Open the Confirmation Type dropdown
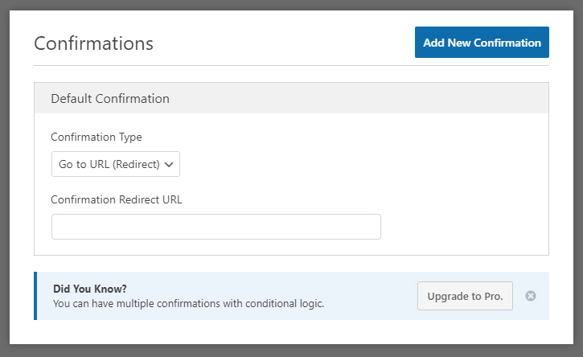Screen dimensions: 583x357 pos(115,164)
